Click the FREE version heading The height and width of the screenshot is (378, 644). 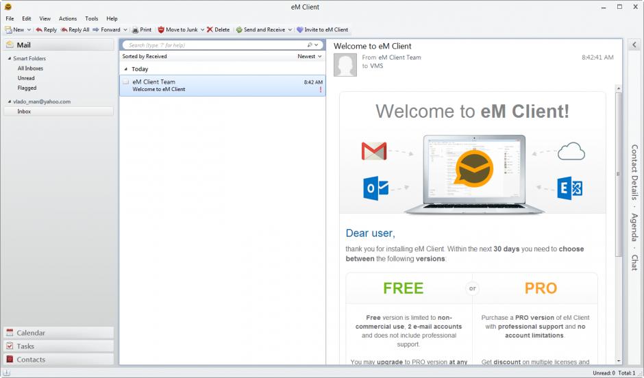[404, 288]
